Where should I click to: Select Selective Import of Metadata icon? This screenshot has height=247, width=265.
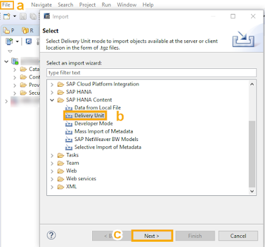click(69, 148)
